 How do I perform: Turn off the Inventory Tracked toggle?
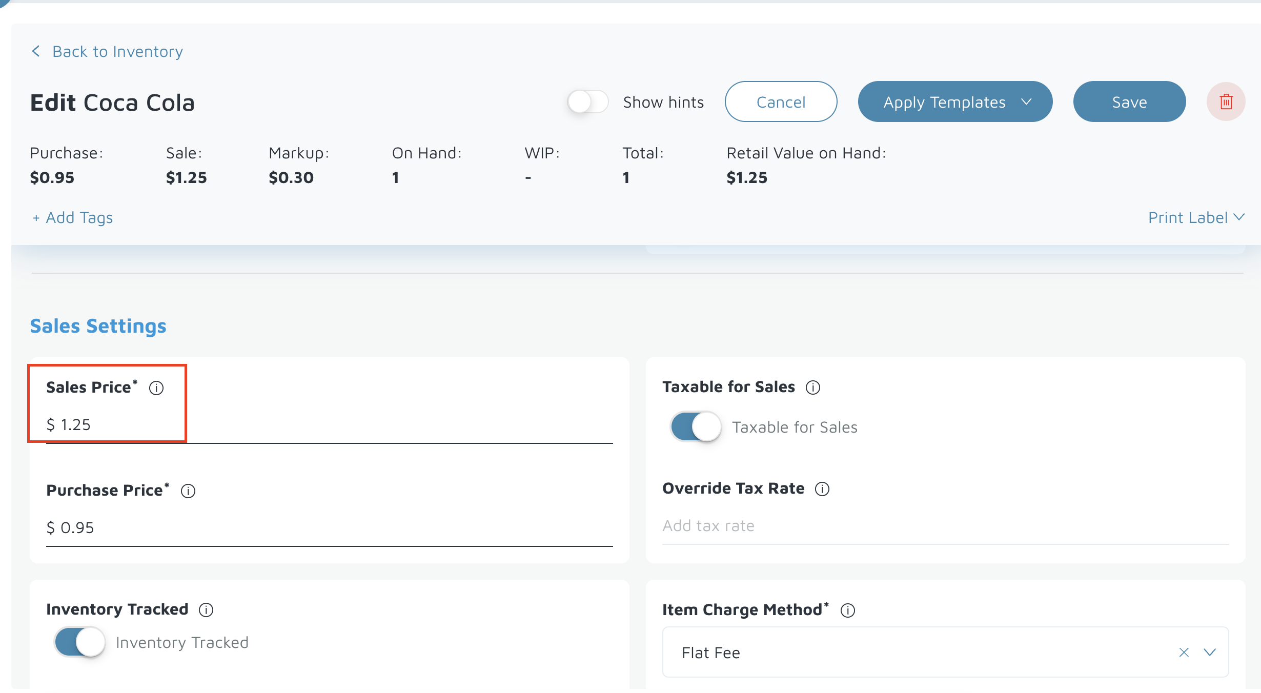point(80,642)
